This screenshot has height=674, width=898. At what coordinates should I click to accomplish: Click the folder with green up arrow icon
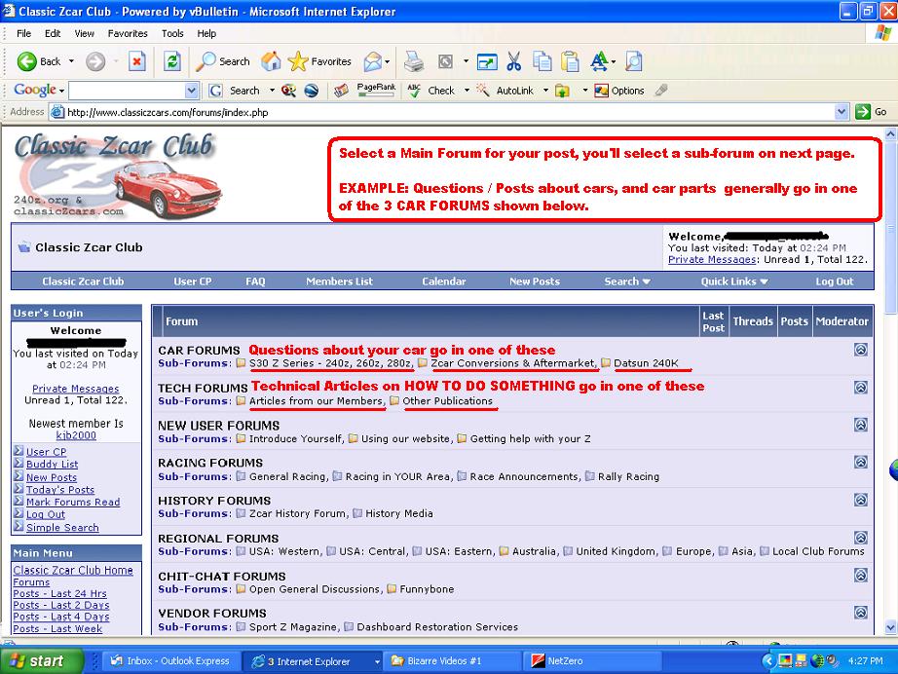pyautogui.click(x=562, y=91)
